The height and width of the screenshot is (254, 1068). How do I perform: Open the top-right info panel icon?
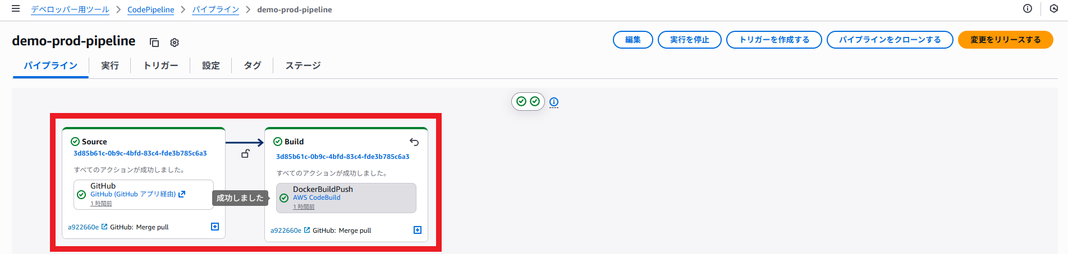1028,8
